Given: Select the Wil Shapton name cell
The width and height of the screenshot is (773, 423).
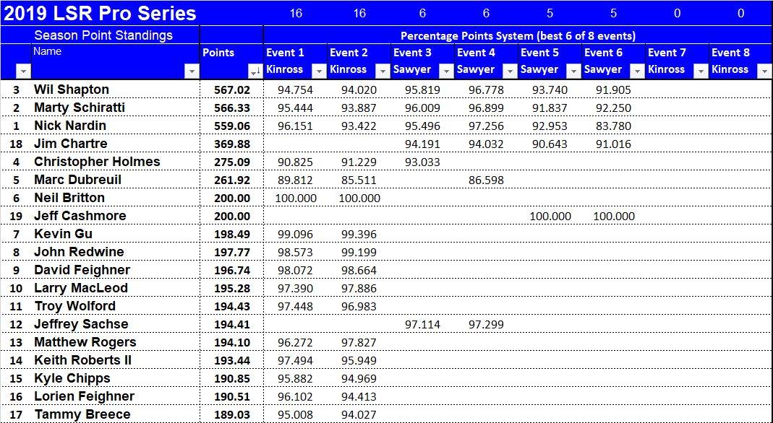Looking at the screenshot, I should pyautogui.click(x=72, y=90).
